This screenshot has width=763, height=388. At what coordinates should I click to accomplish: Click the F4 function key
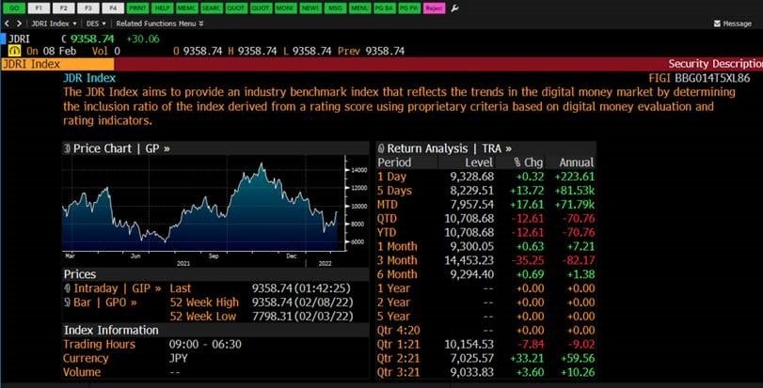tap(114, 8)
